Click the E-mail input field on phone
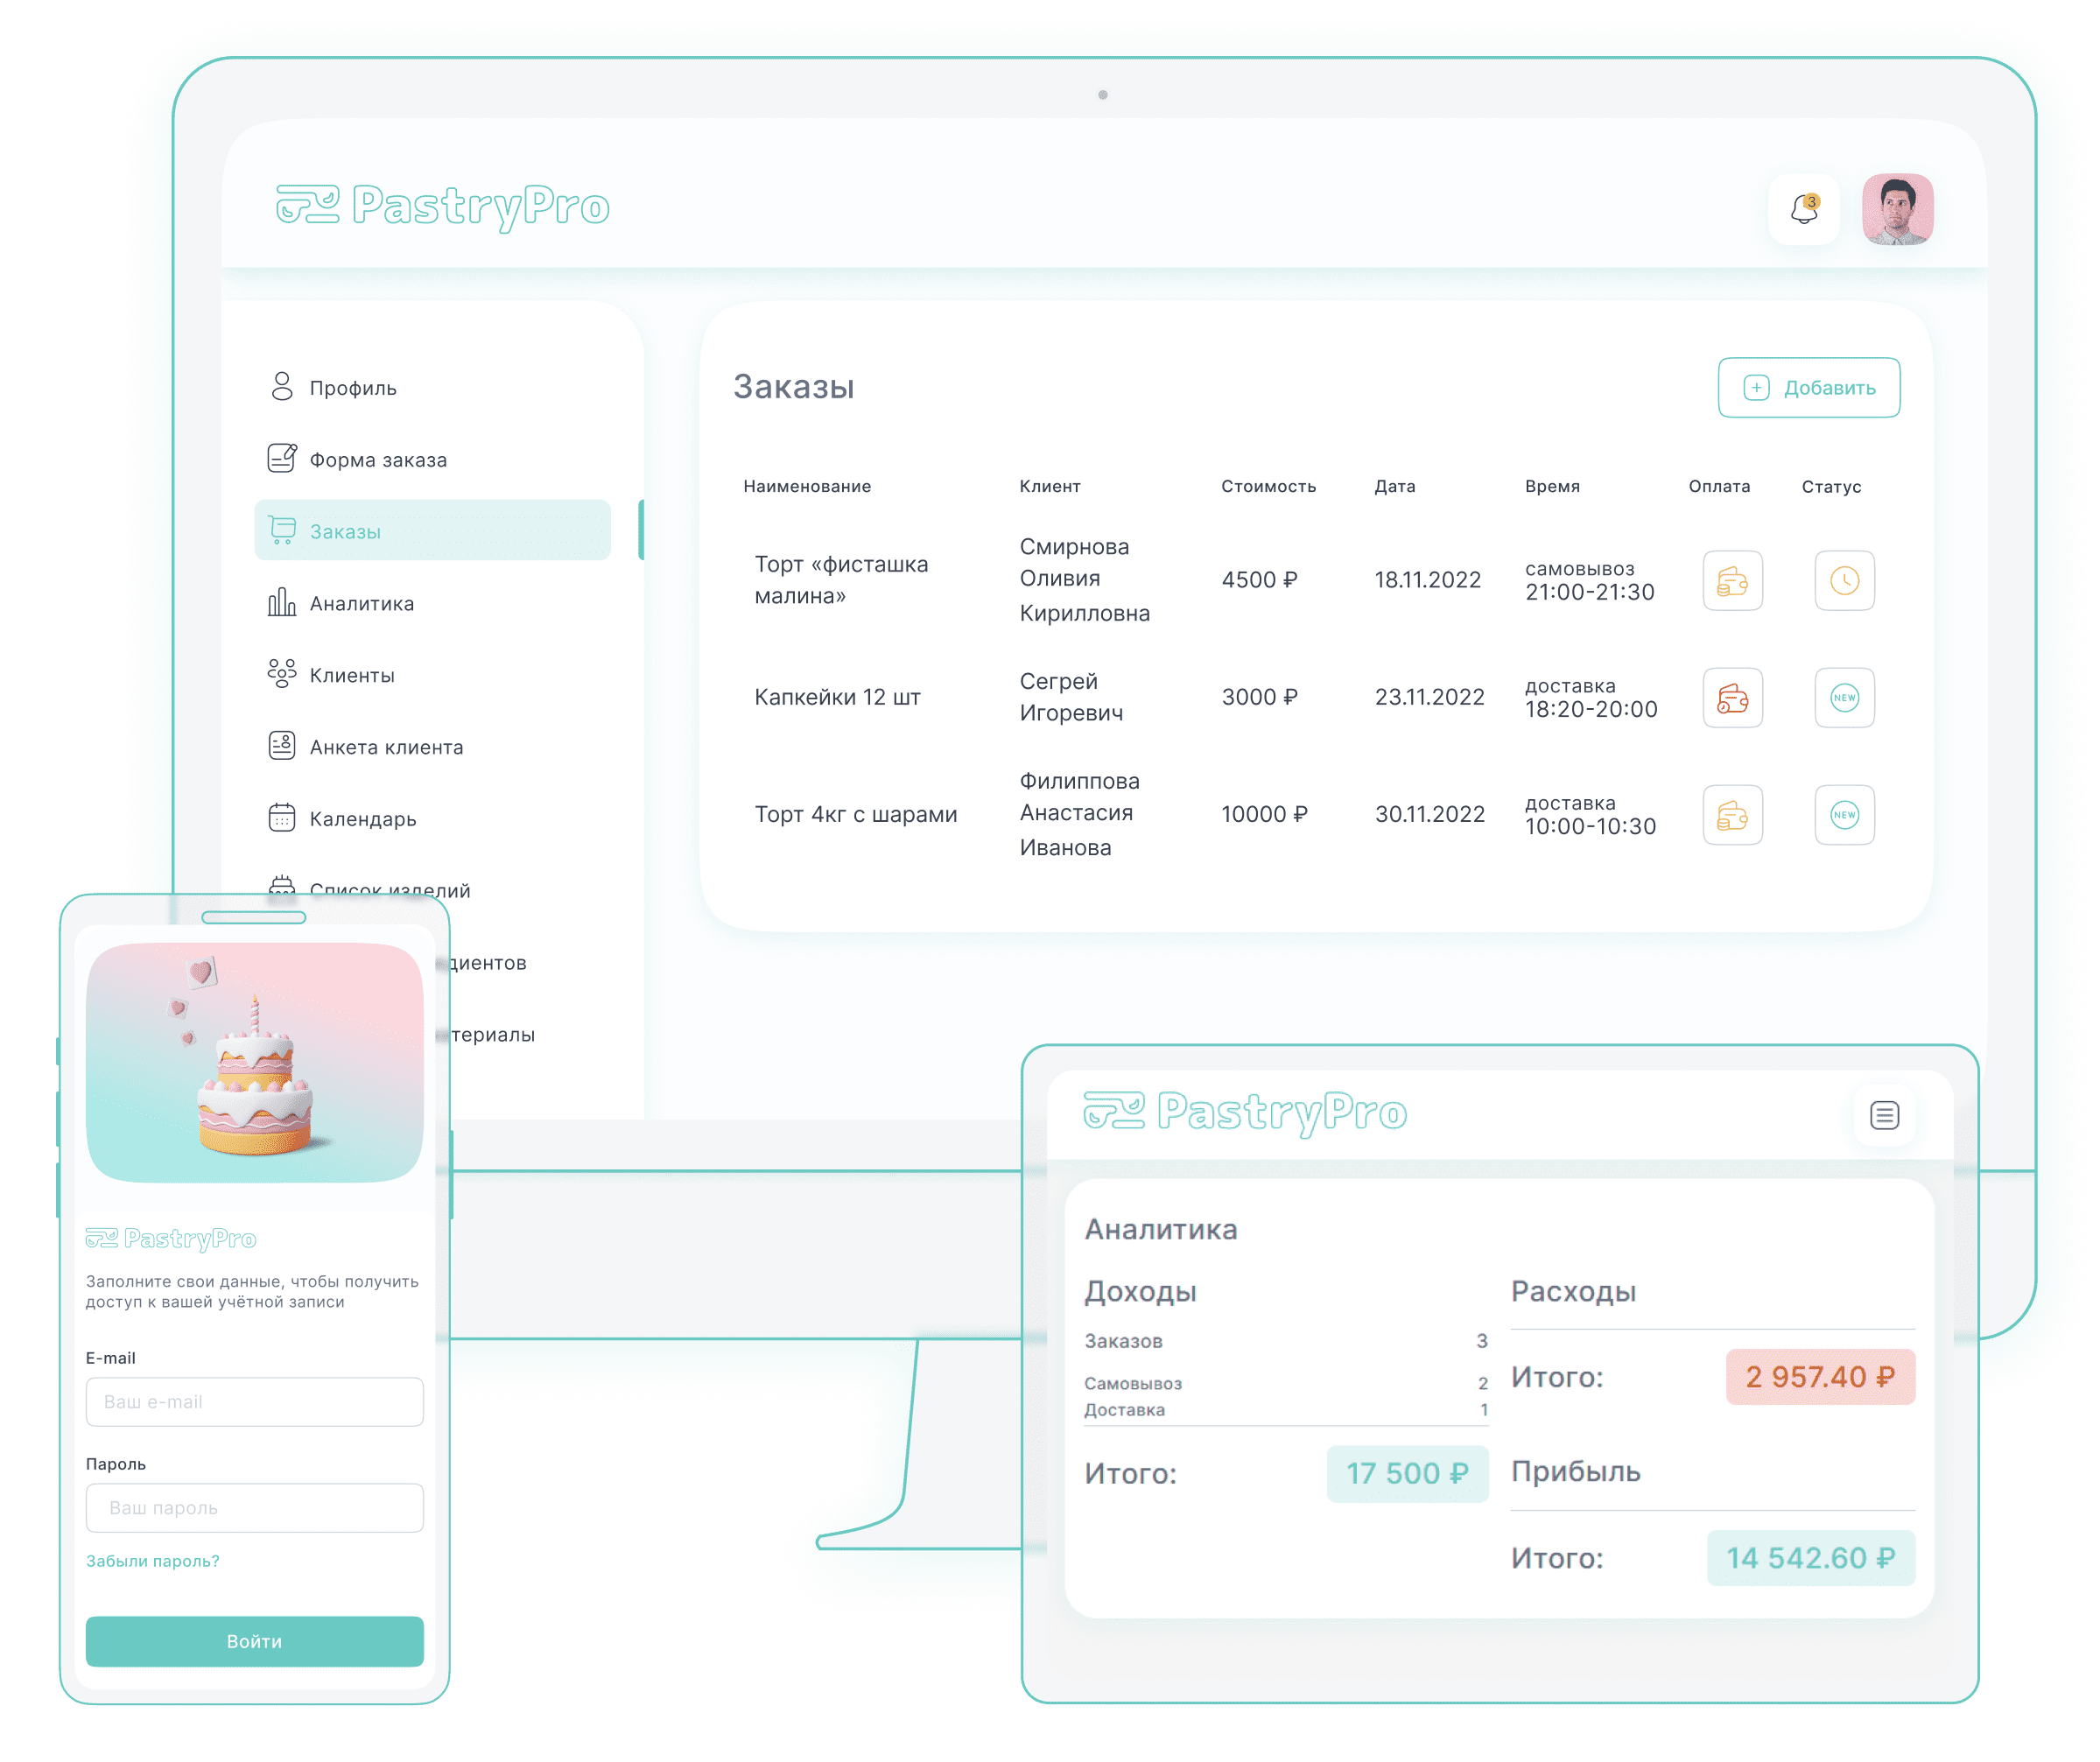Viewport: 2100px width, 1762px height. (x=254, y=1402)
